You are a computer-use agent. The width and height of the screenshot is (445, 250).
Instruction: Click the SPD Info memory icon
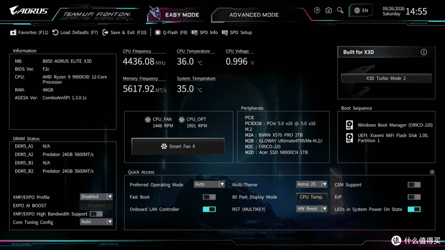click(x=194, y=33)
